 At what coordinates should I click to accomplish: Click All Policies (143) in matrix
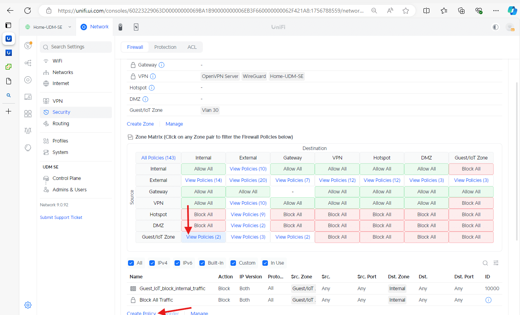pyautogui.click(x=158, y=158)
